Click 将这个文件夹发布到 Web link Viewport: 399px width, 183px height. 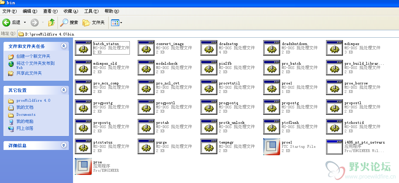click(x=35, y=65)
